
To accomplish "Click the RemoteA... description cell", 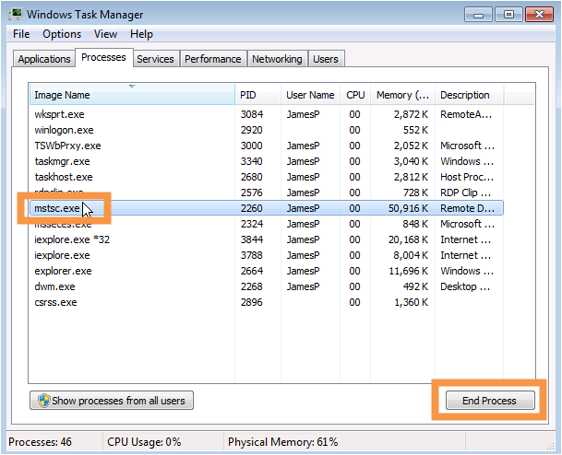I will click(x=466, y=114).
